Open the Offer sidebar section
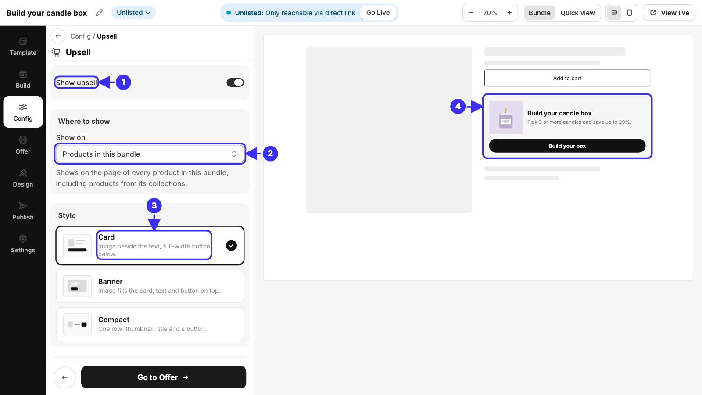 pos(23,145)
